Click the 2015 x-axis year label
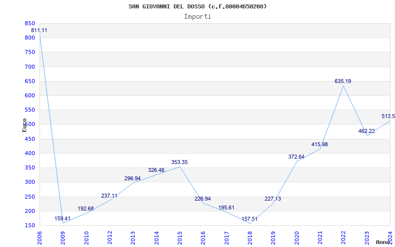395x247 pixels. (x=180, y=238)
